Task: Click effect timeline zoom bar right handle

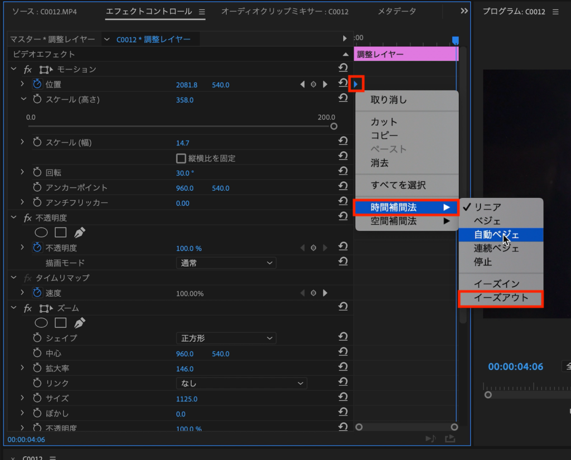Action: click(x=454, y=427)
